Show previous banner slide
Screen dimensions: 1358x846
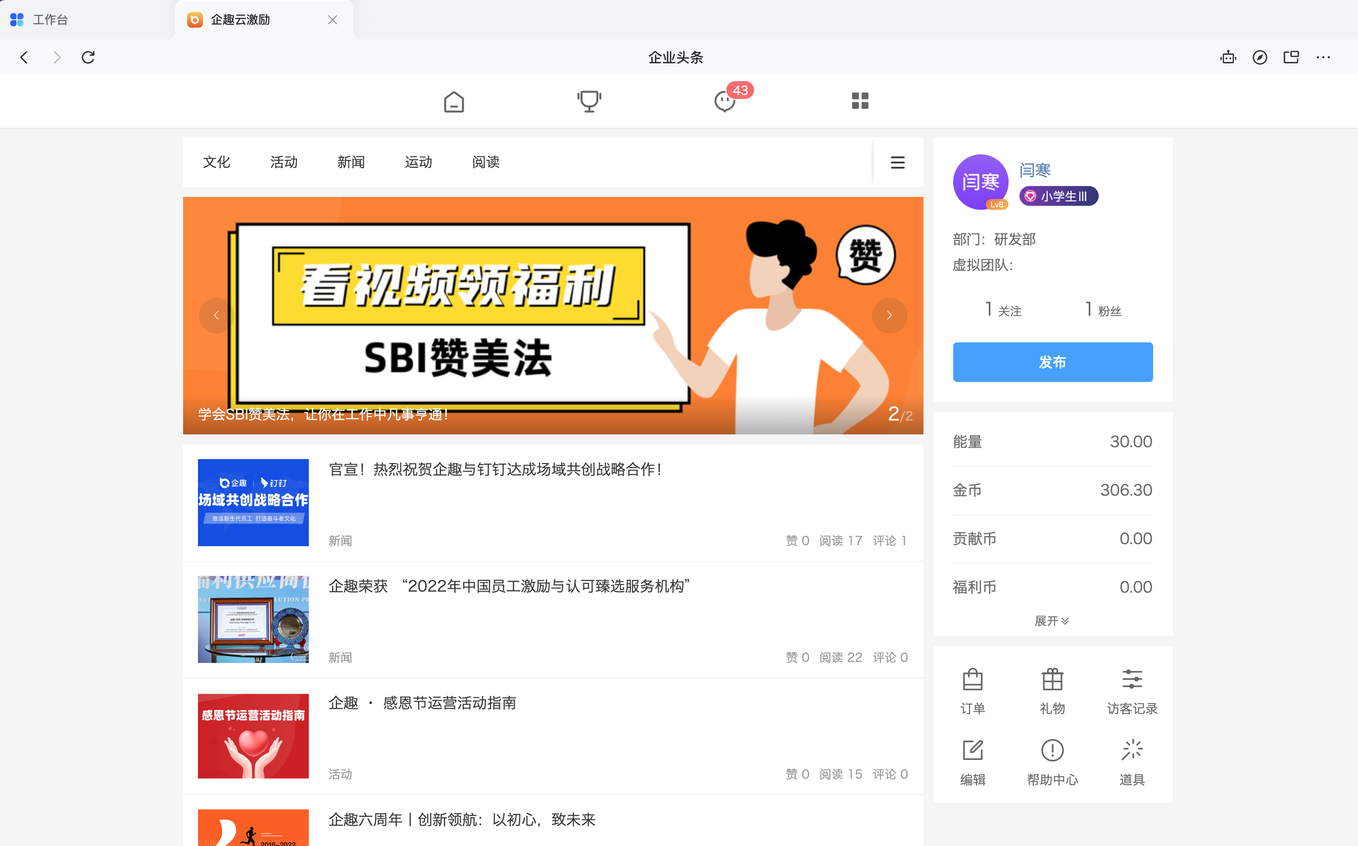tap(217, 316)
